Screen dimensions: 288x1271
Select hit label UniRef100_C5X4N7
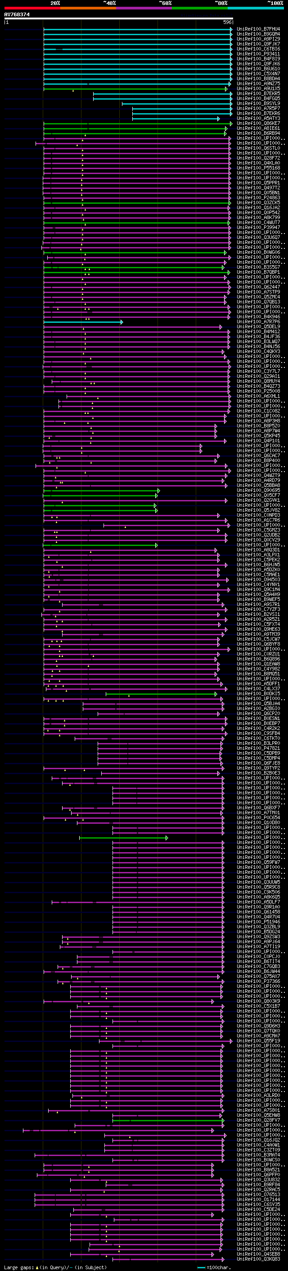coord(258,73)
